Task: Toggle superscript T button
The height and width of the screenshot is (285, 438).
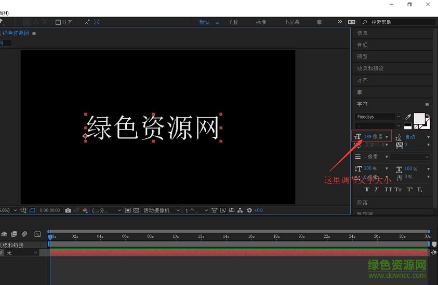Action: [409, 190]
